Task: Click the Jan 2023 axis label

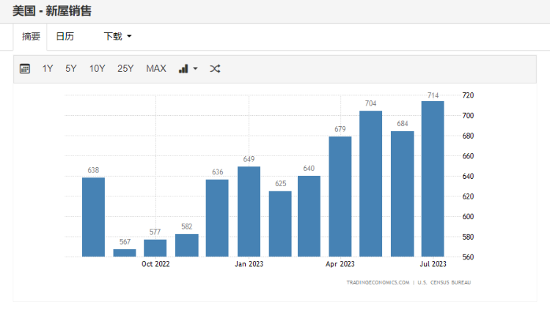Action: (249, 264)
